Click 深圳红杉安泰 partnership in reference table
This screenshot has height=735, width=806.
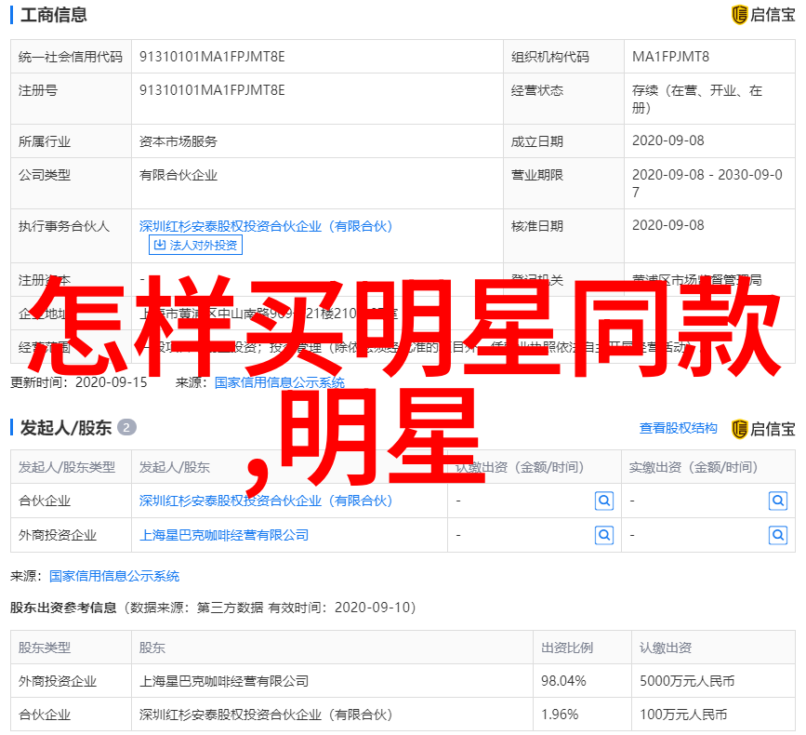point(266,714)
